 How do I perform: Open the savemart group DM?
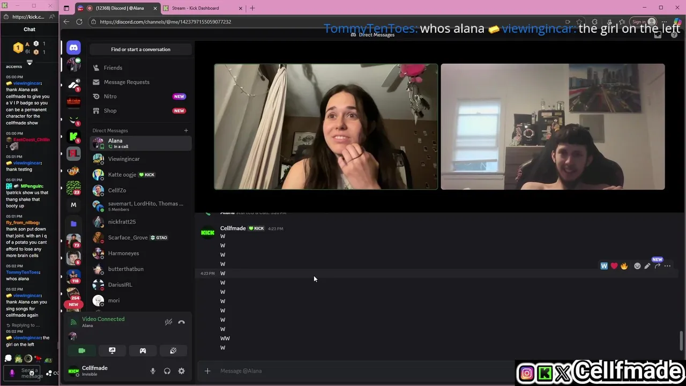click(140, 206)
